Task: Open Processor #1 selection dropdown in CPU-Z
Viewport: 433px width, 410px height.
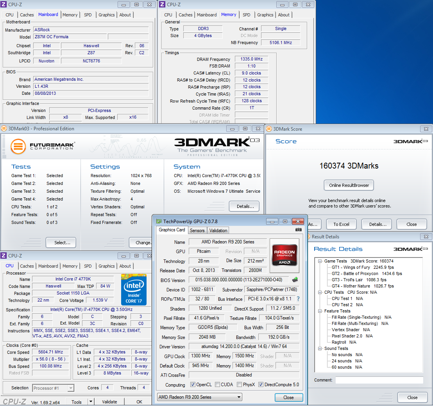Action: tap(53, 388)
